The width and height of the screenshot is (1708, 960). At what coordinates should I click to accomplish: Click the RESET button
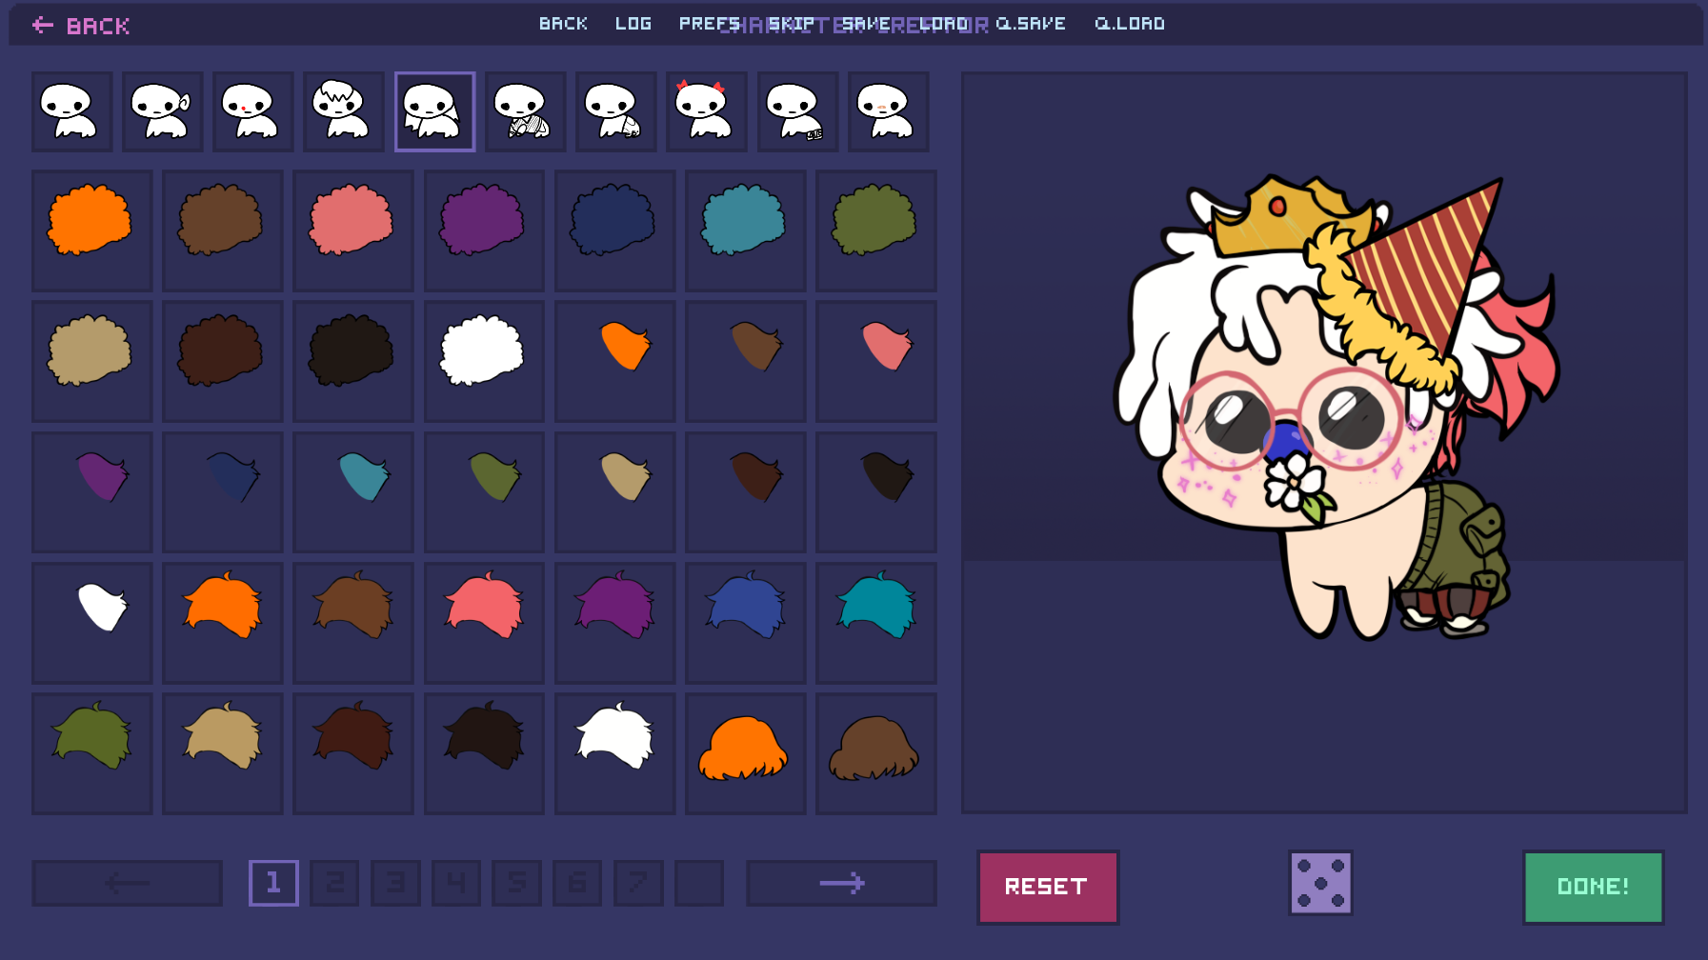(x=1048, y=886)
